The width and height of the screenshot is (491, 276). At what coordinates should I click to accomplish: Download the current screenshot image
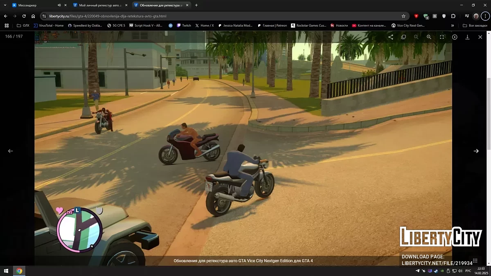(x=467, y=37)
